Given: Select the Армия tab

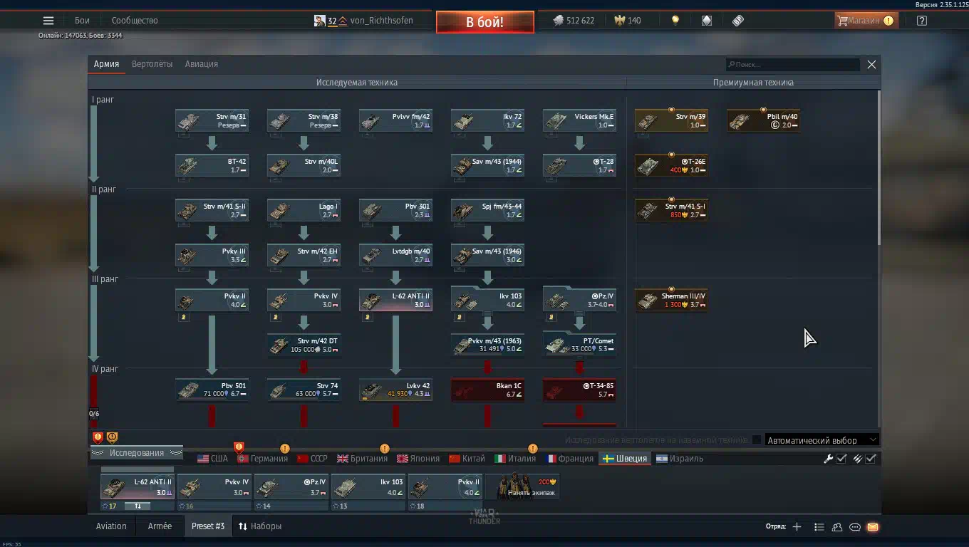Looking at the screenshot, I should click(x=106, y=64).
